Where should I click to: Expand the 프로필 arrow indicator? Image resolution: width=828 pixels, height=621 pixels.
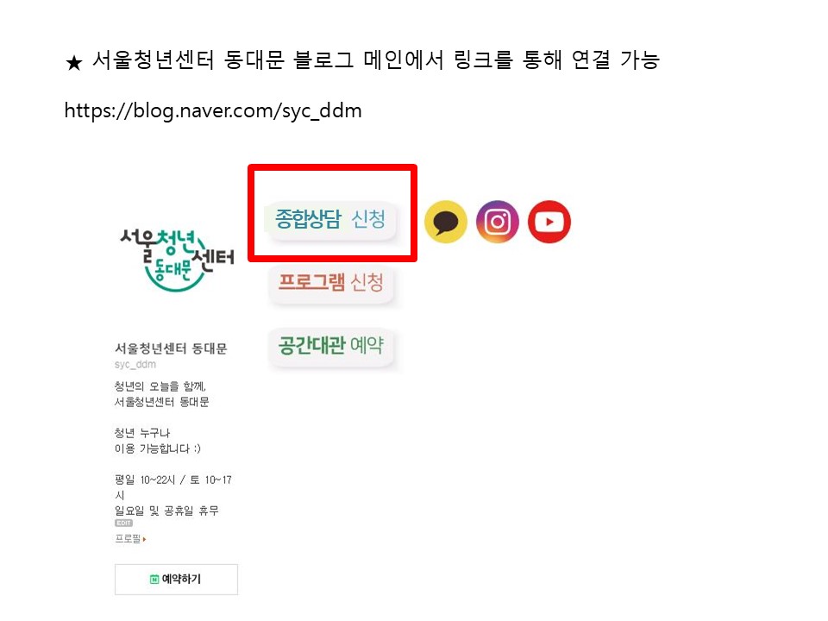[144, 539]
